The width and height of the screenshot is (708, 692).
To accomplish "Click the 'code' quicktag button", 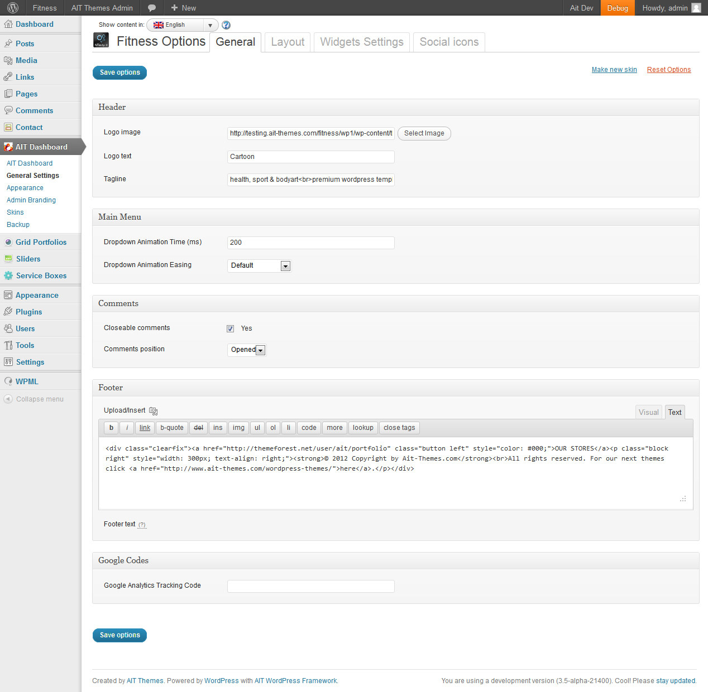I will [x=309, y=428].
